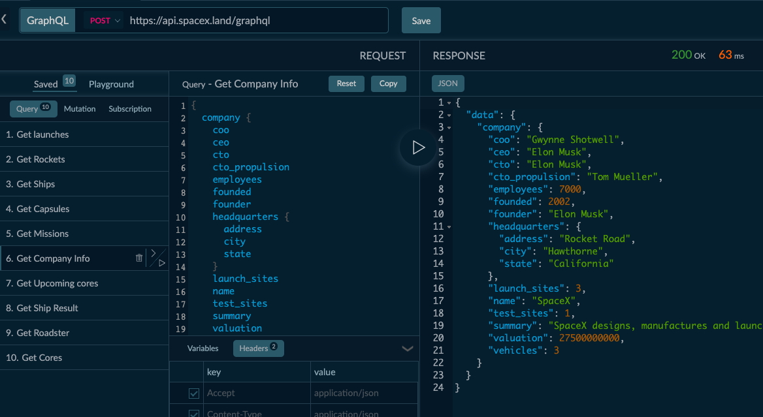Image resolution: width=763 pixels, height=417 pixels.
Task: Open the Variables tab
Action: coord(203,348)
